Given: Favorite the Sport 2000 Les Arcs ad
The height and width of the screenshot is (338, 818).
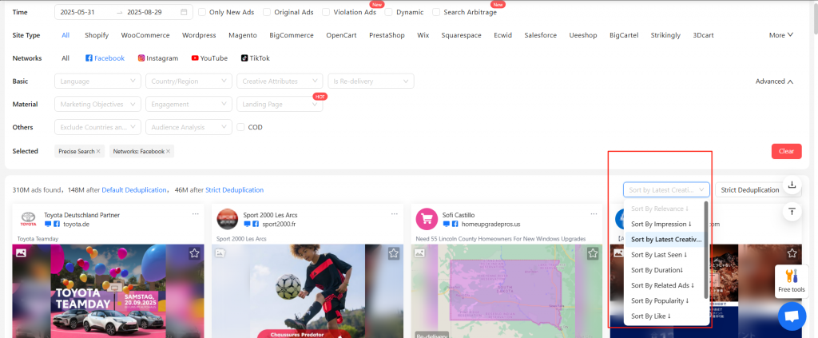Looking at the screenshot, I should click(393, 253).
